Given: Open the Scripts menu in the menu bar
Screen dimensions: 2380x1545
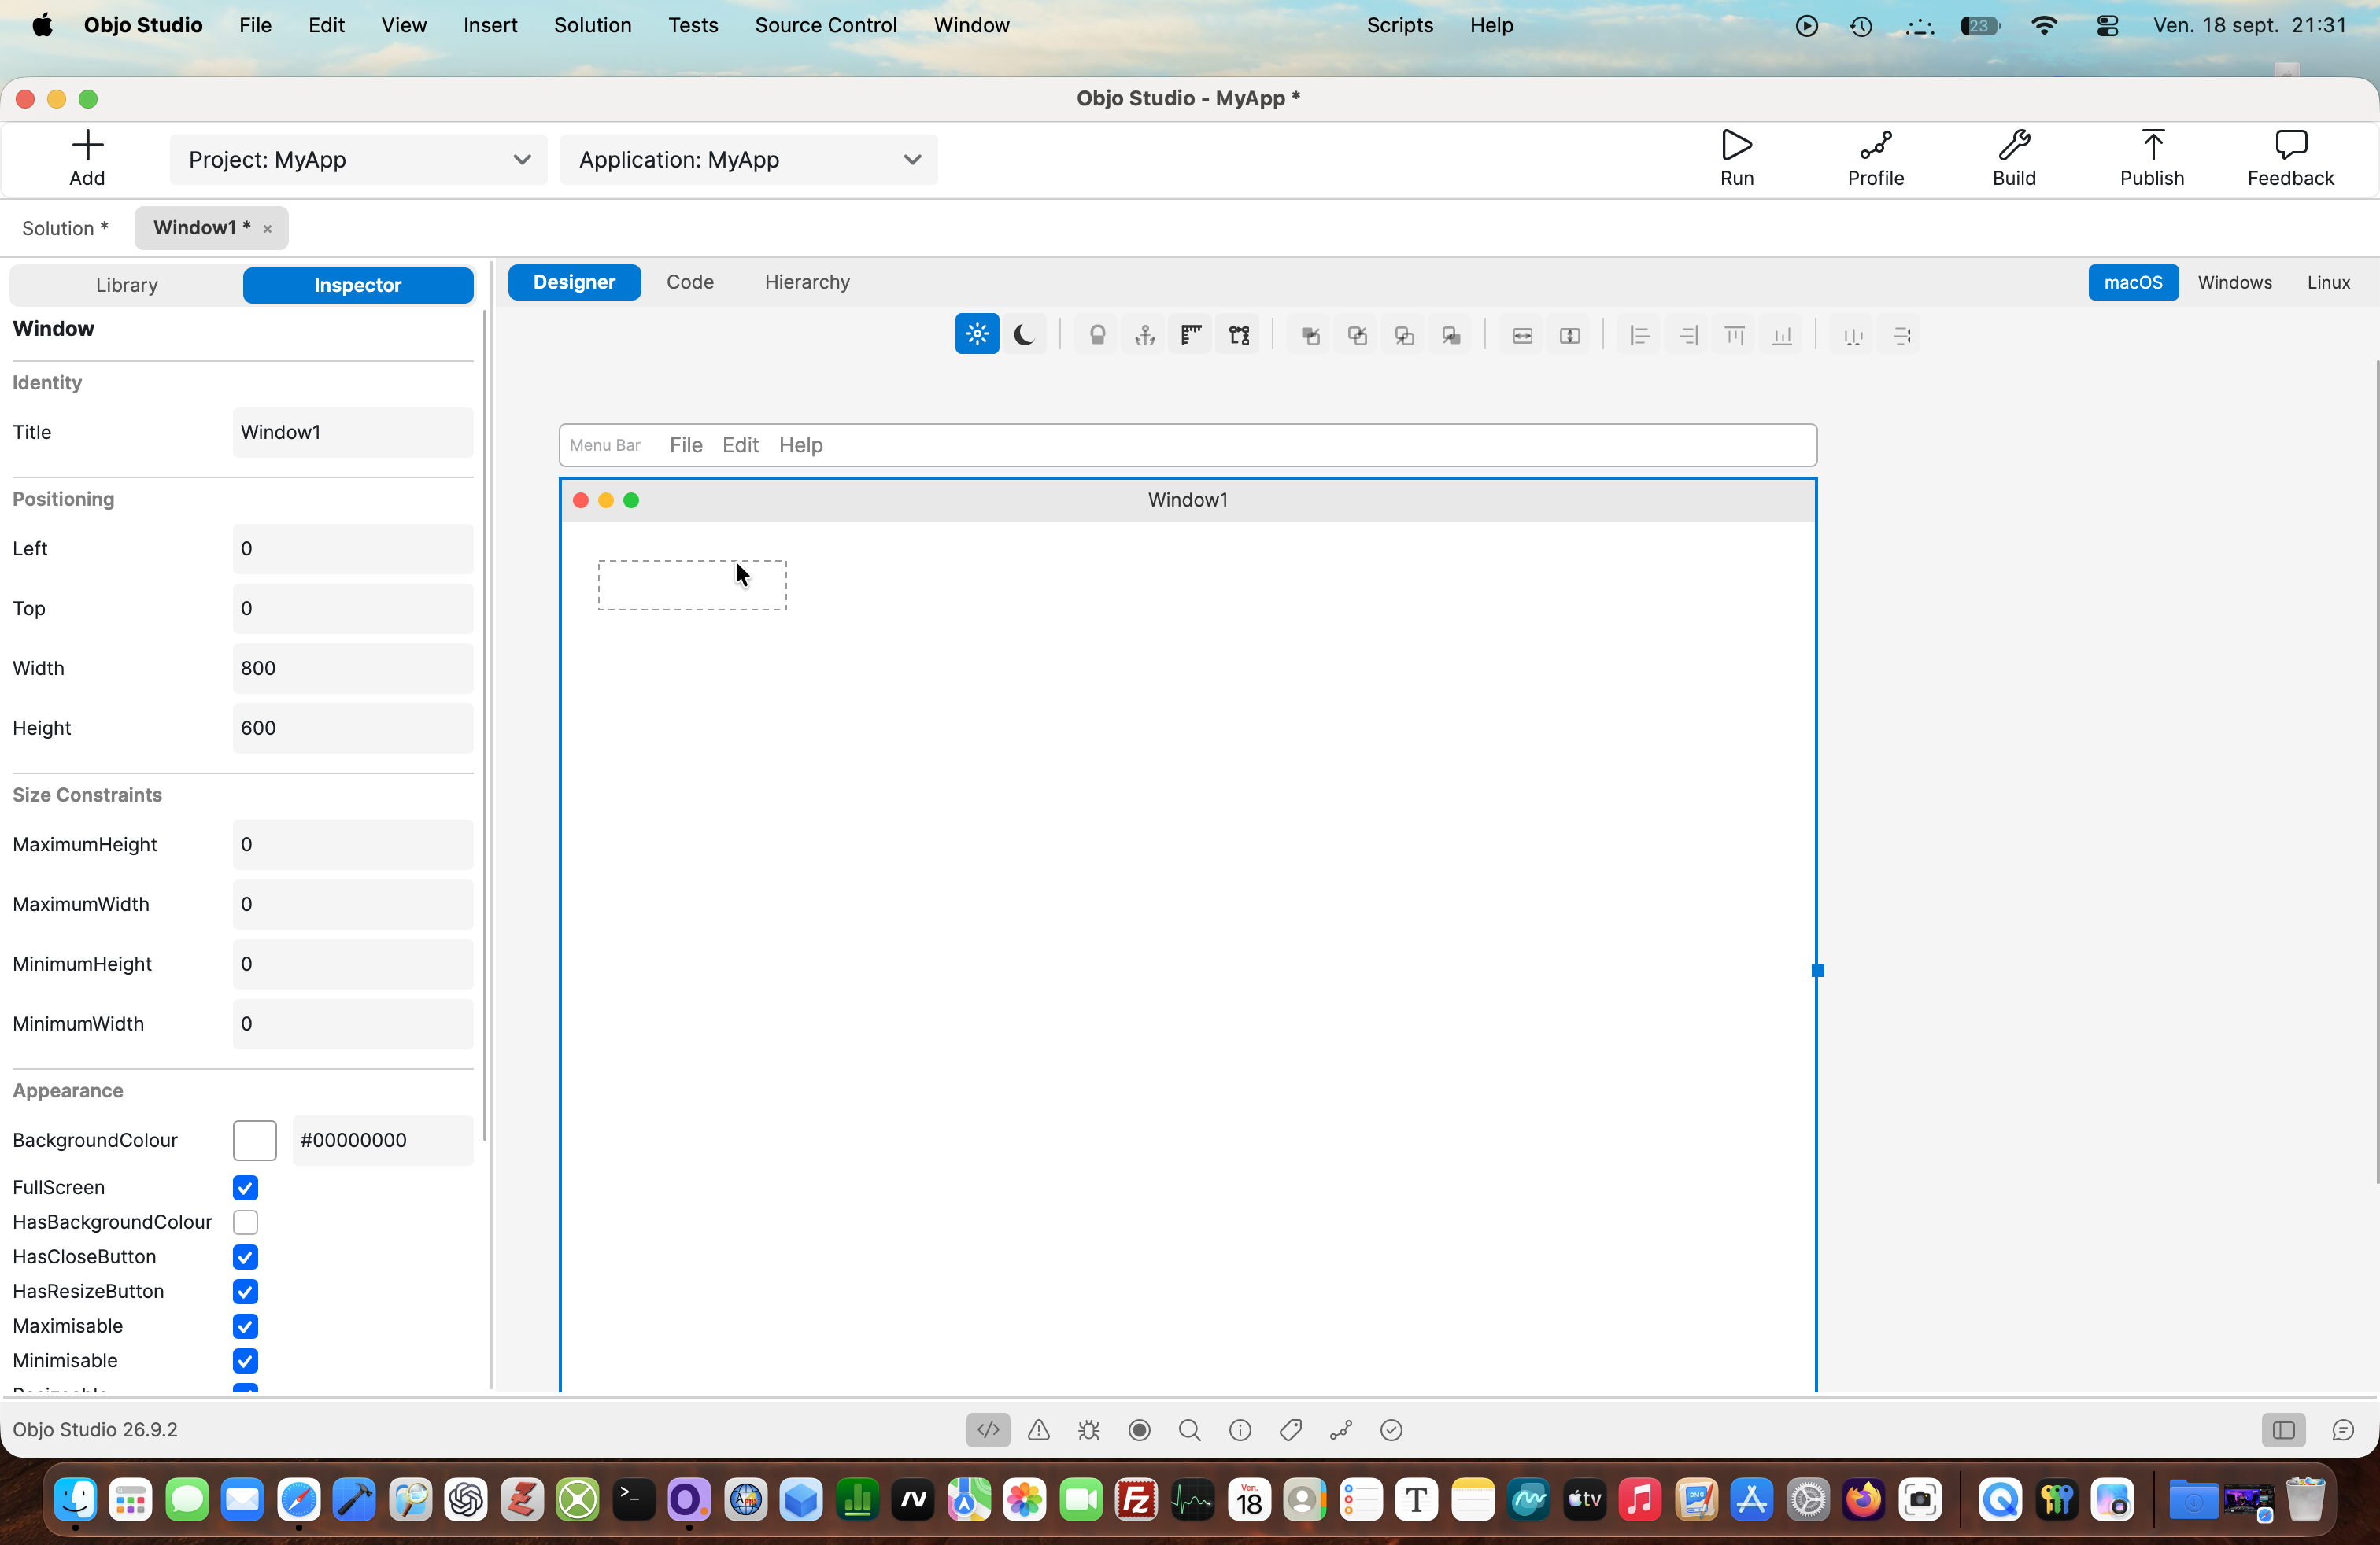Looking at the screenshot, I should point(1400,25).
